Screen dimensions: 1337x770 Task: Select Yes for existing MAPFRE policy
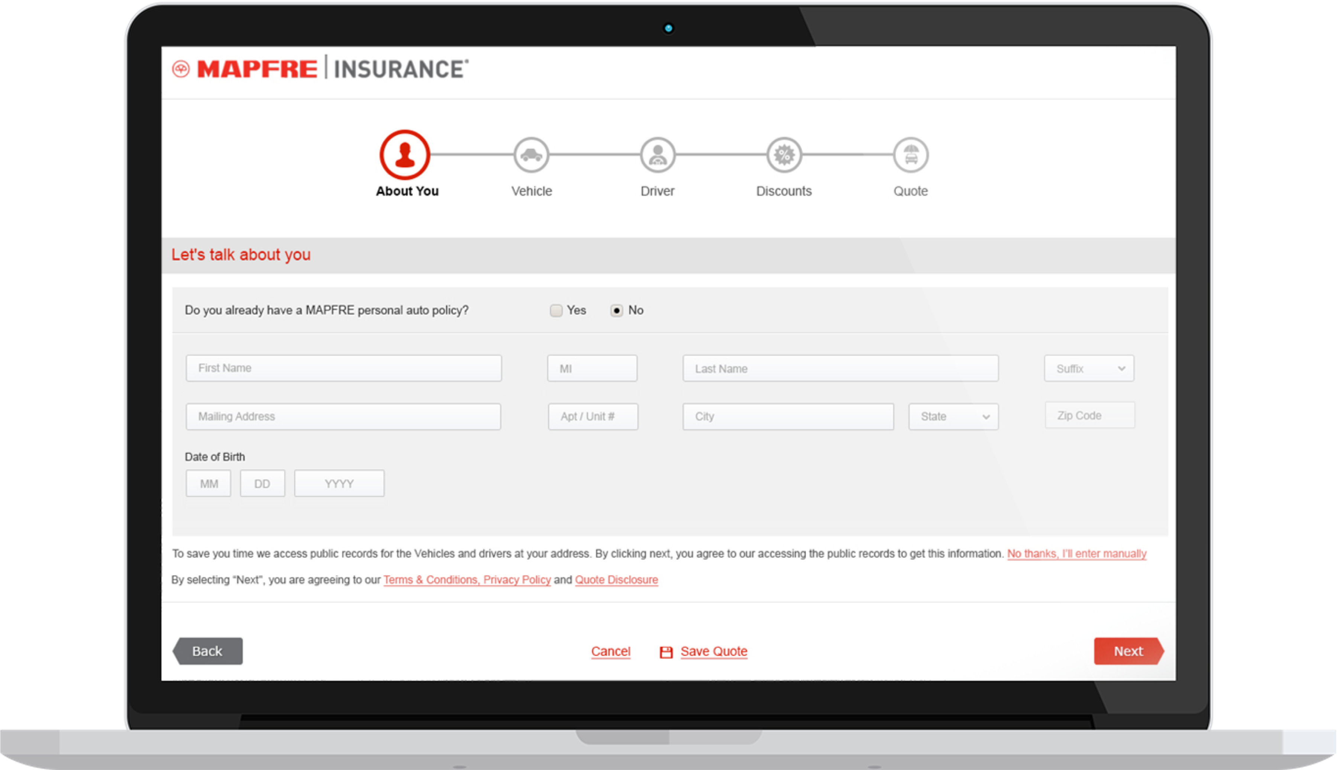pyautogui.click(x=556, y=310)
